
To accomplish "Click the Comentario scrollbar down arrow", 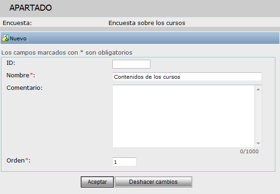I will (258, 143).
